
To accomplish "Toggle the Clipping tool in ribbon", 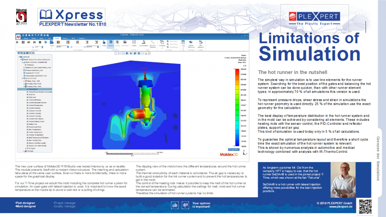I will (110, 43).
